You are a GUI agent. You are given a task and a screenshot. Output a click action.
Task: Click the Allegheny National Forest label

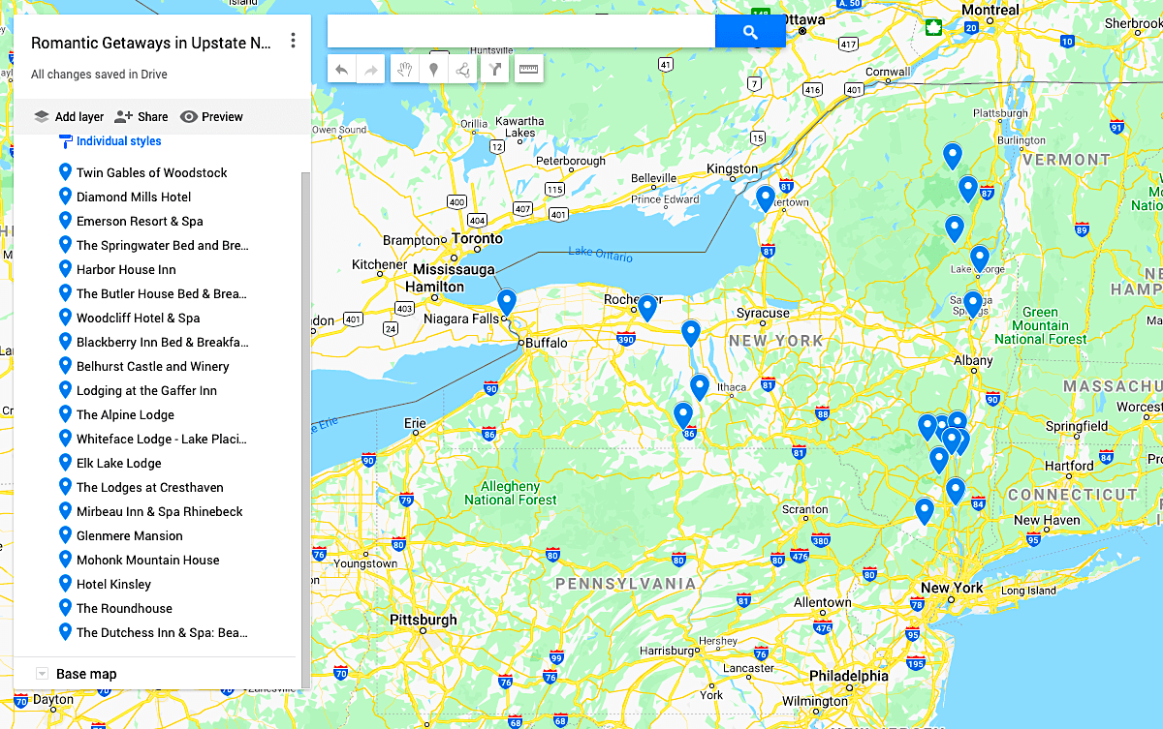click(511, 493)
